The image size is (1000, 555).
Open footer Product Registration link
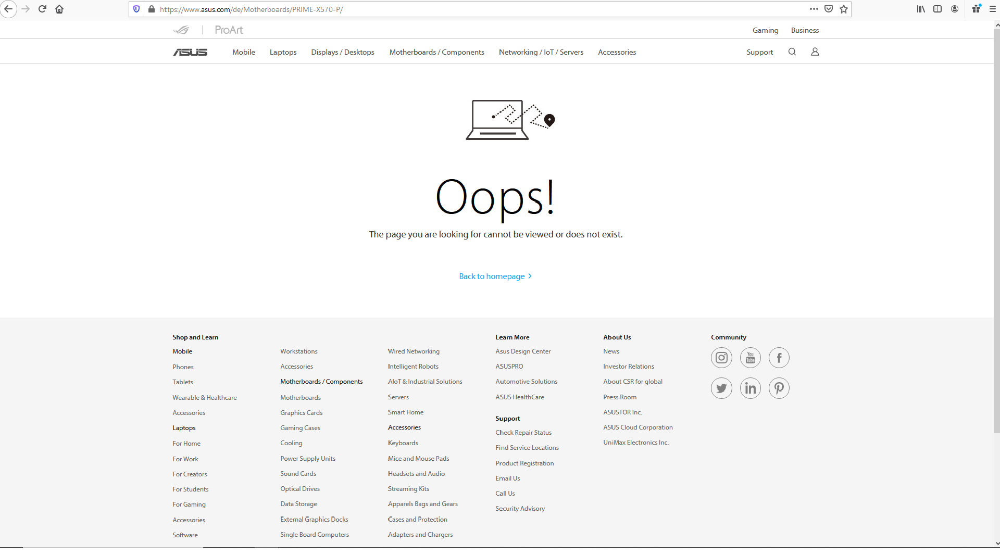pos(524,463)
